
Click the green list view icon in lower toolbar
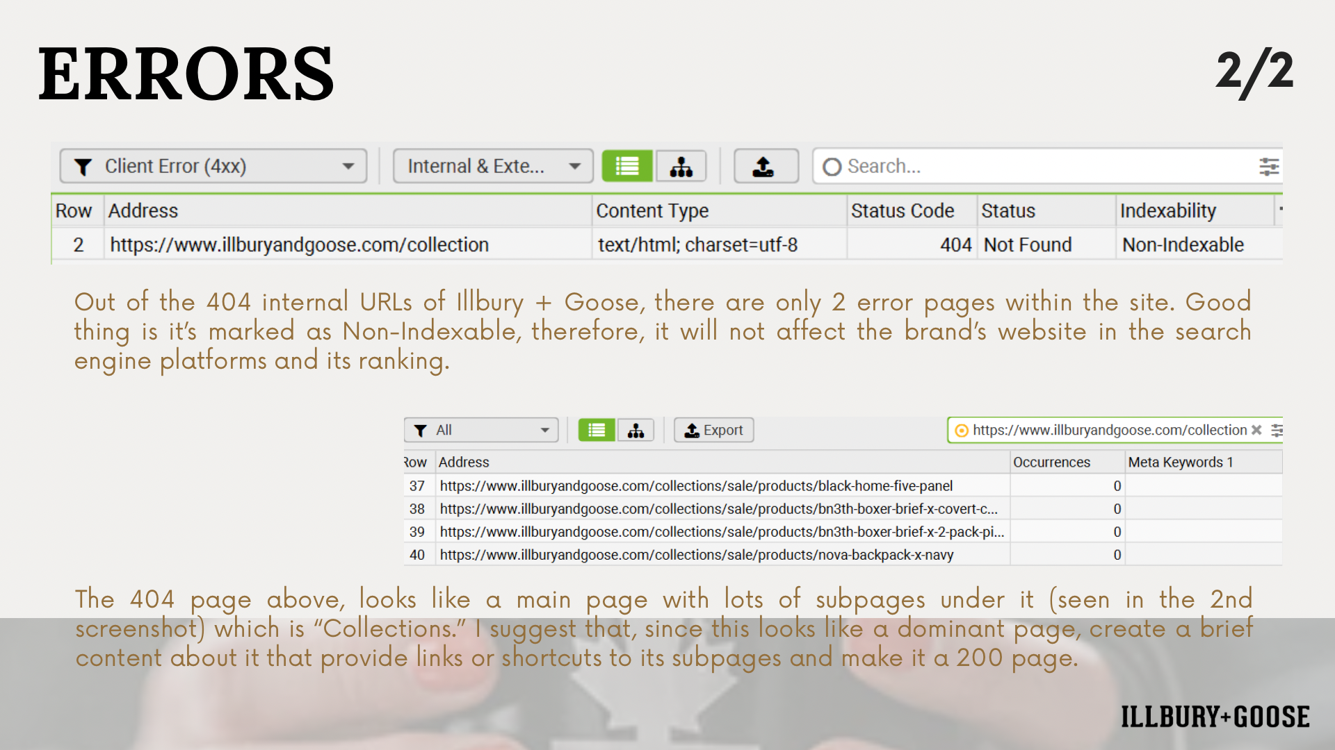tap(597, 431)
